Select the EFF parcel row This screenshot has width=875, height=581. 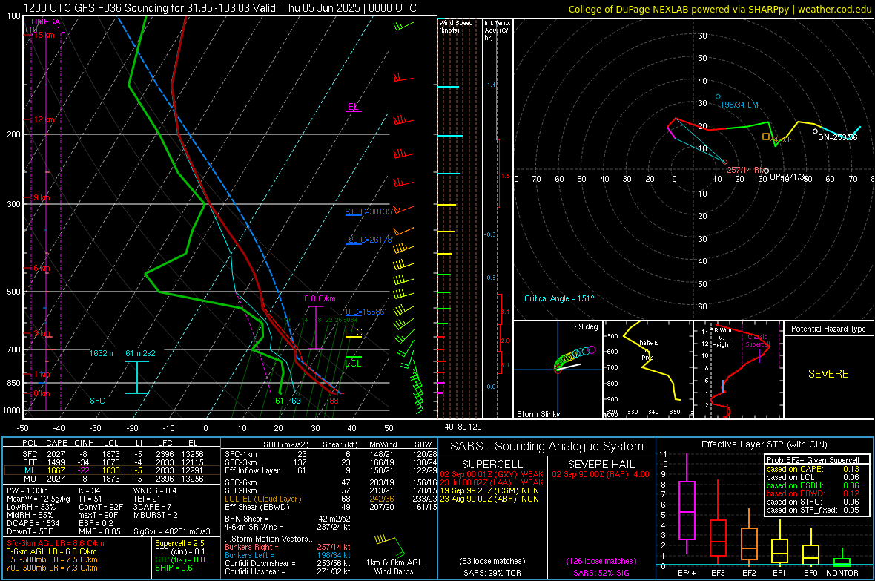click(112, 462)
